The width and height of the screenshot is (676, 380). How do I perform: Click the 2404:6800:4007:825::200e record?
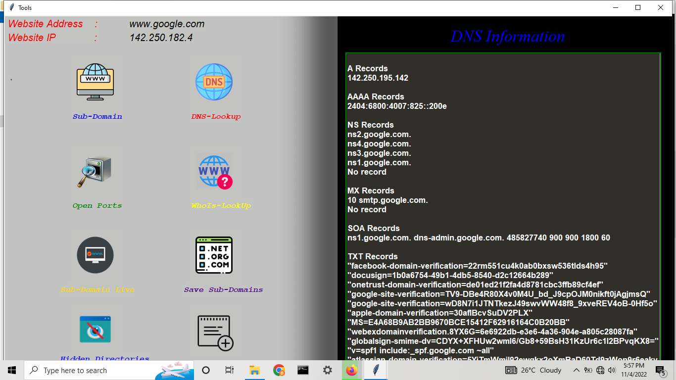point(397,106)
